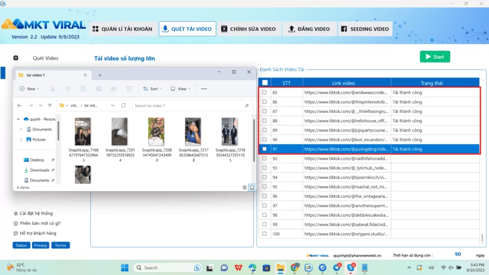Click the Delete trash icon in Explorer toolbar
The width and height of the screenshot is (489, 275).
(129, 89)
